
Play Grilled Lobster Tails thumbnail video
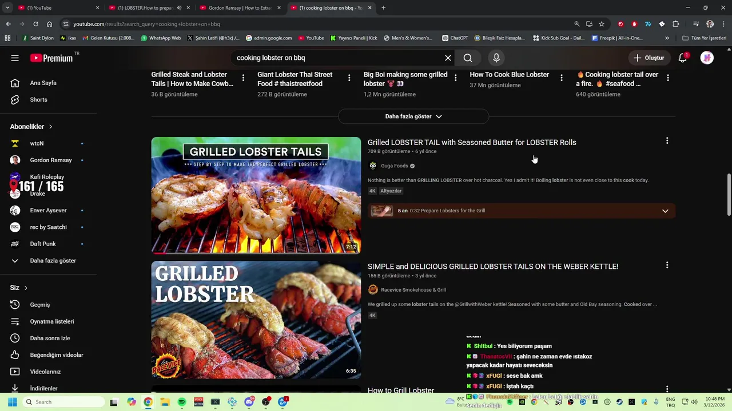coord(256,195)
